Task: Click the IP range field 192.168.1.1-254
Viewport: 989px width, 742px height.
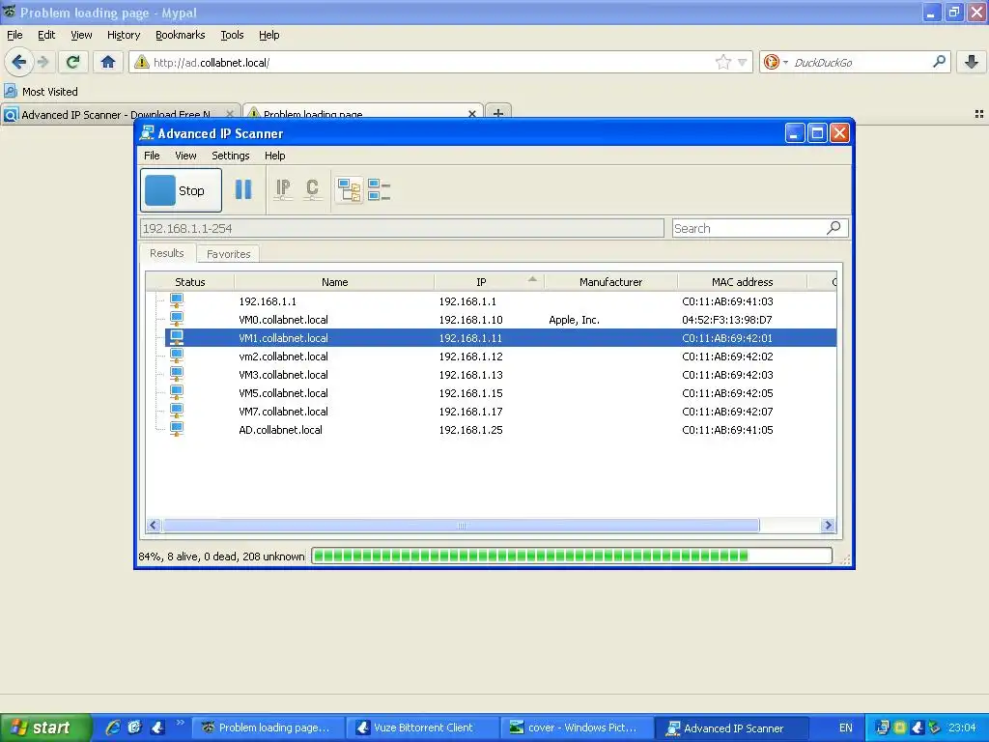Action: coord(402,228)
